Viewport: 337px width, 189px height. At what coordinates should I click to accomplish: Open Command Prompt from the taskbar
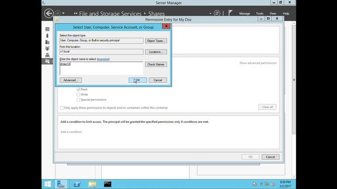[x=107, y=184]
